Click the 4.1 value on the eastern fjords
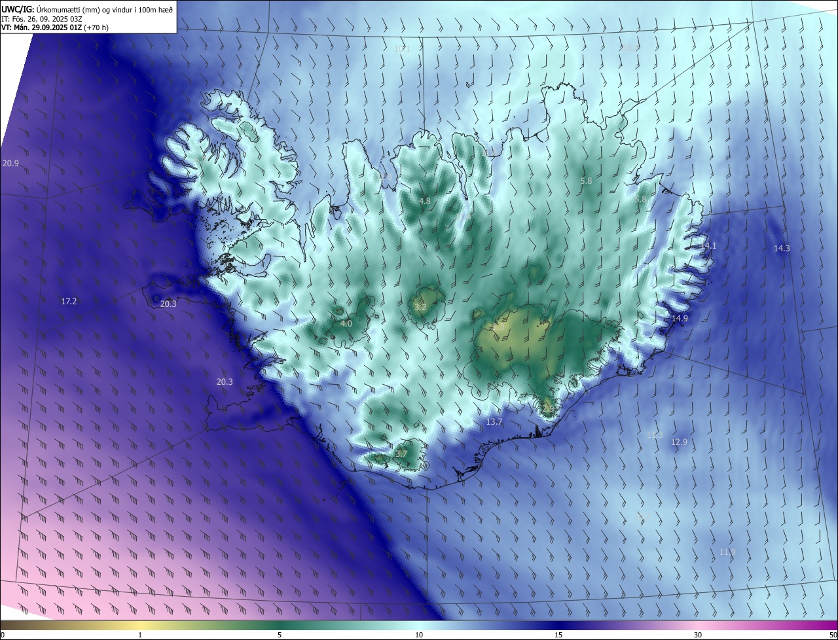This screenshot has height=640, width=838. [710, 246]
